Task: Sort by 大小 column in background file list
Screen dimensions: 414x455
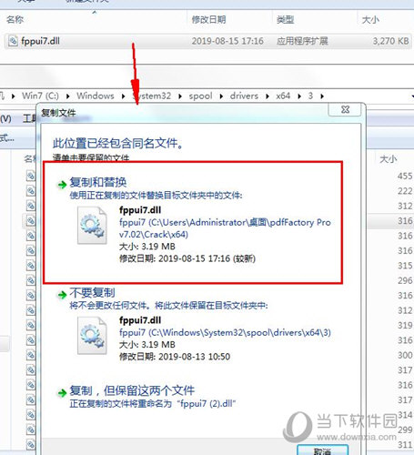Action: [389, 158]
